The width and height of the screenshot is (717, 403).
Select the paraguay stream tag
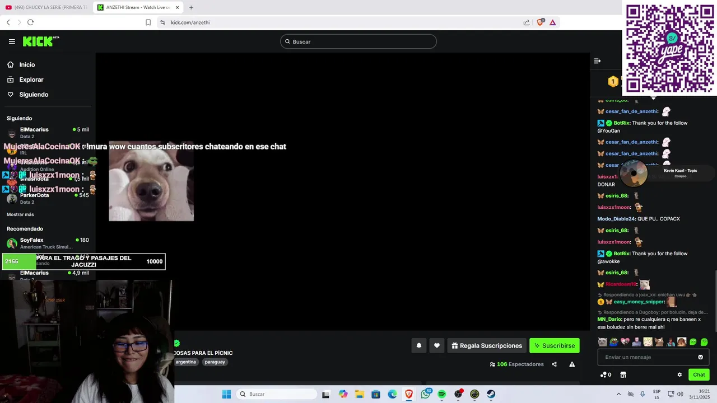(215, 362)
